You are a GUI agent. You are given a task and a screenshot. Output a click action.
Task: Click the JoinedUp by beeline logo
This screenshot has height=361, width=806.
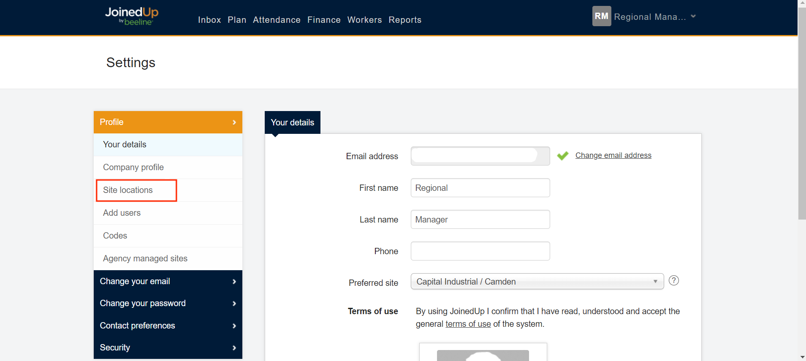[131, 16]
